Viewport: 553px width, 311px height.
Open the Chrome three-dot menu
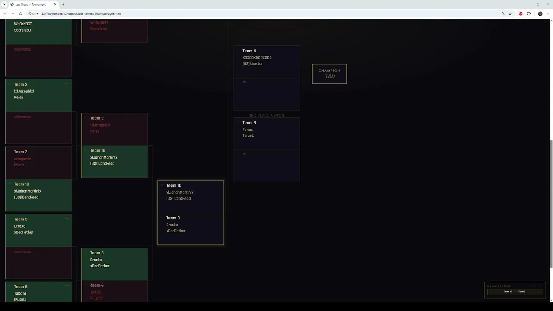[x=548, y=13]
